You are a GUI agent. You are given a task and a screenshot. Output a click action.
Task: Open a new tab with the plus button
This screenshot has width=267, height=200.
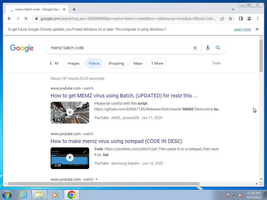click(x=74, y=9)
